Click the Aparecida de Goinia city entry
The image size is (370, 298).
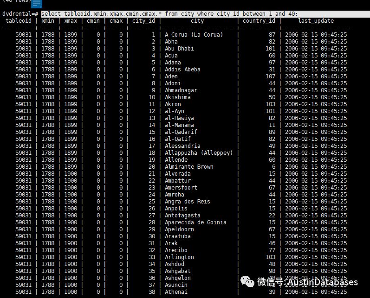195,222
